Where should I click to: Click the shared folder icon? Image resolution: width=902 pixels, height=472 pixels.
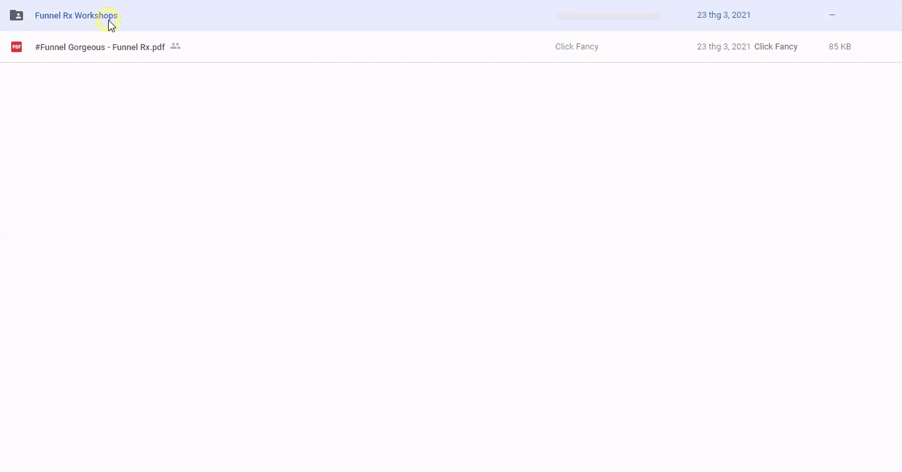click(x=16, y=15)
